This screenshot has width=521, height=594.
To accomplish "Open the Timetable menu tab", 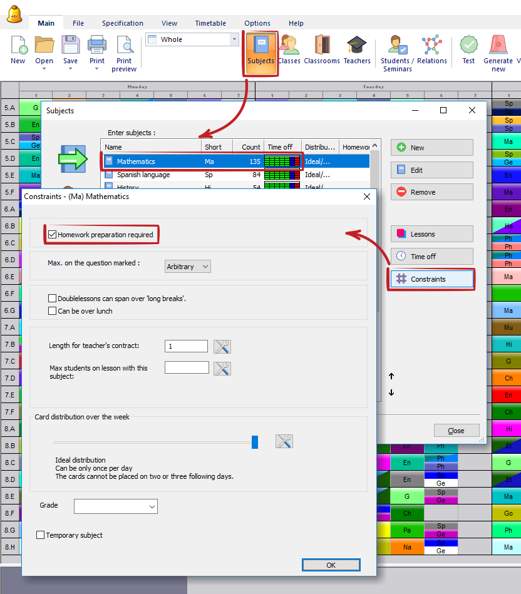I will tap(210, 23).
